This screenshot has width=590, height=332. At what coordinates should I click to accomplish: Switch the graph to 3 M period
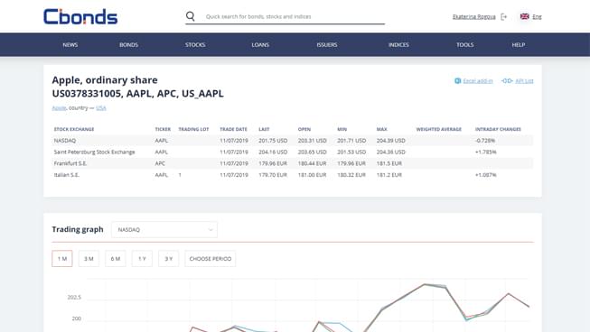(x=89, y=259)
